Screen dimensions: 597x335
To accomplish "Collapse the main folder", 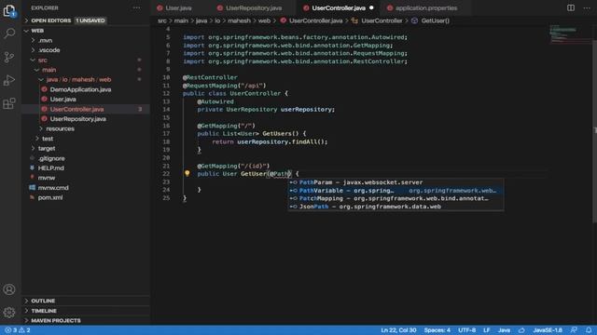I will (x=49, y=70).
